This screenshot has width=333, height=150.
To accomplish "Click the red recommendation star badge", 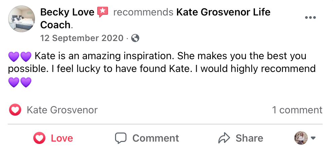I will tap(103, 12).
